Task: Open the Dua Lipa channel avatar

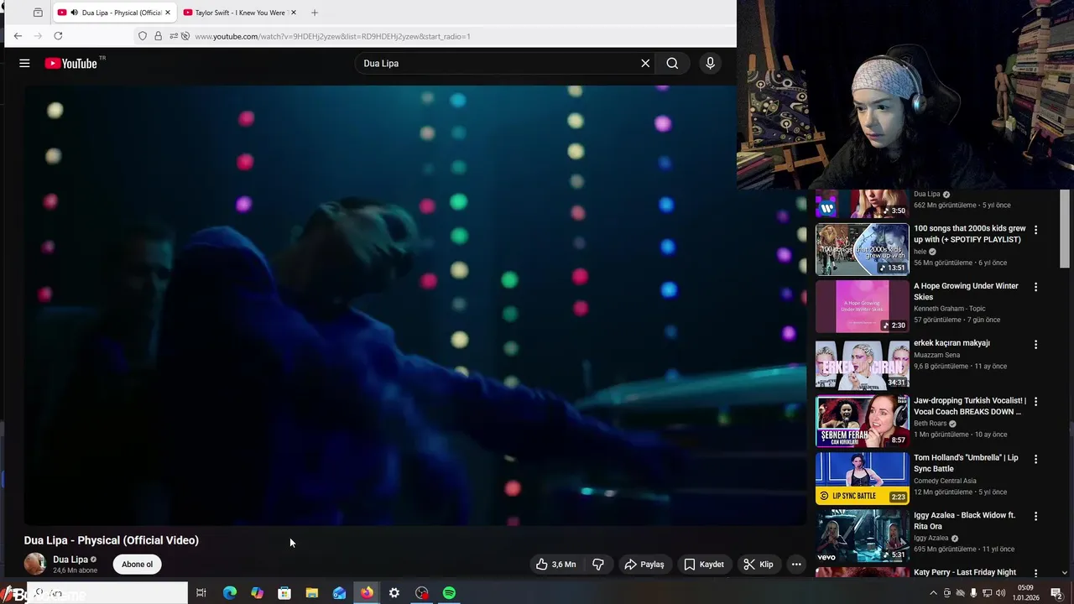Action: point(35,564)
